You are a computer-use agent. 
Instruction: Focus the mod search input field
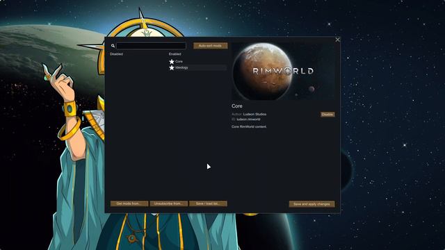tap(152, 46)
